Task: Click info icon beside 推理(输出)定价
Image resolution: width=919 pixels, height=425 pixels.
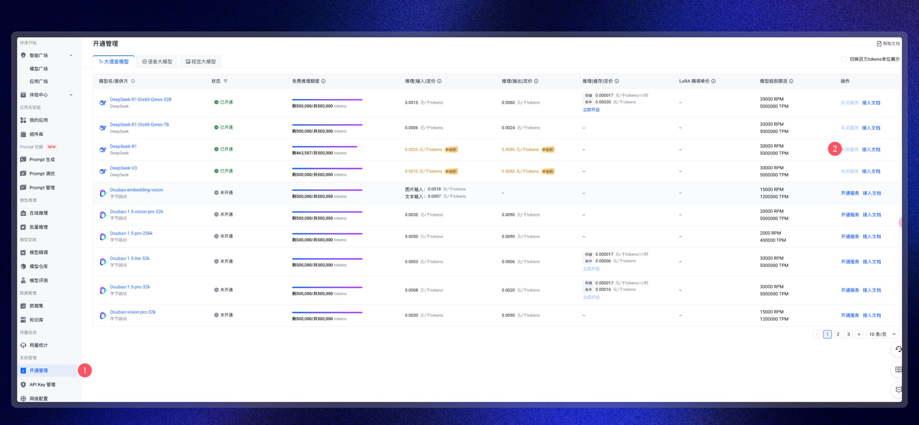Action: pos(536,81)
